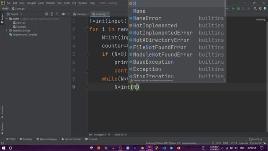Click fold marker at line 9
Viewport: 268px width, 151px height.
click(87, 87)
